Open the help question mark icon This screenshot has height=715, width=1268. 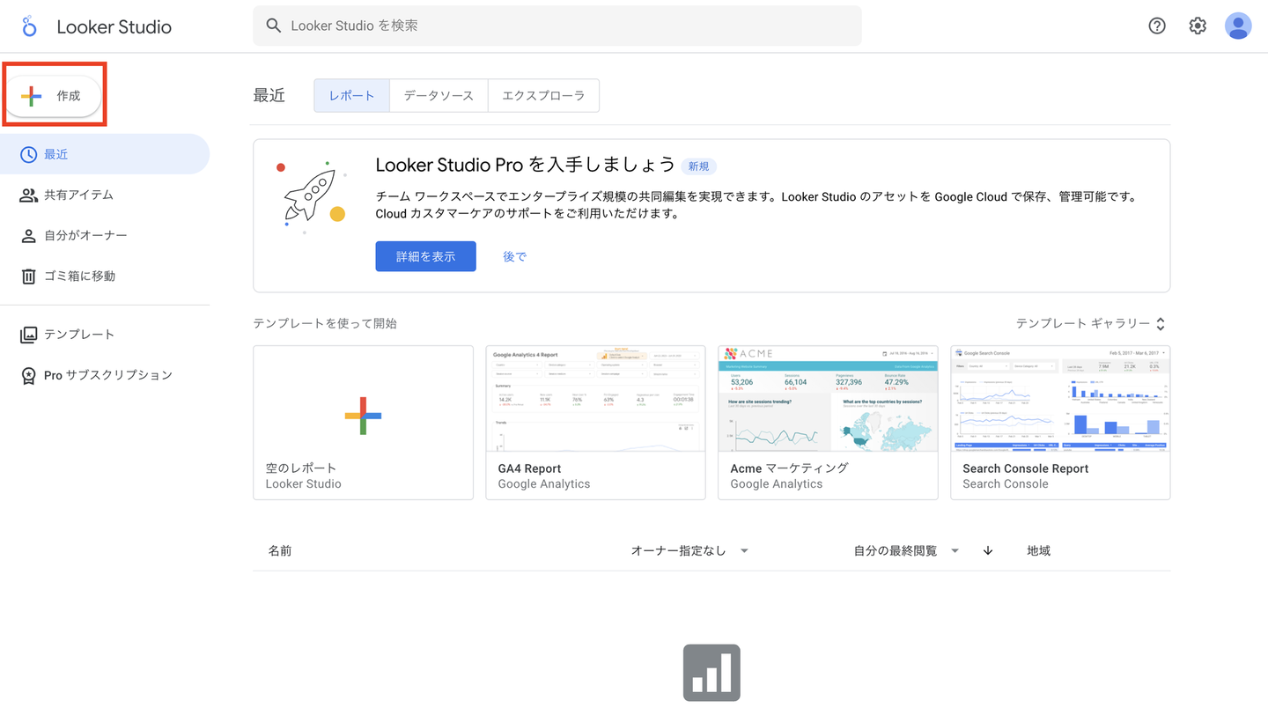(1157, 26)
